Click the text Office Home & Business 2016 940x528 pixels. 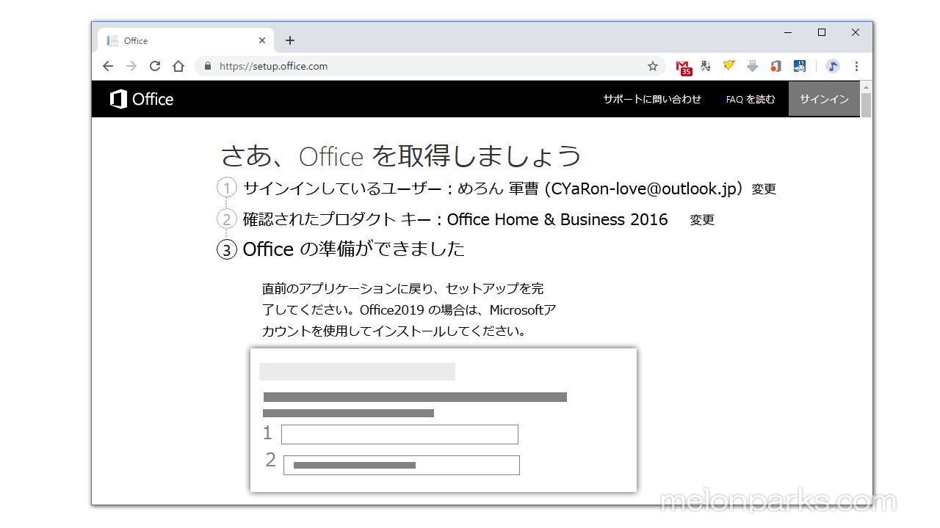557,219
